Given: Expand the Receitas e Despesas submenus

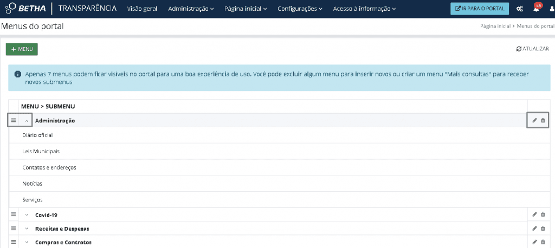Looking at the screenshot, I should tap(27, 229).
